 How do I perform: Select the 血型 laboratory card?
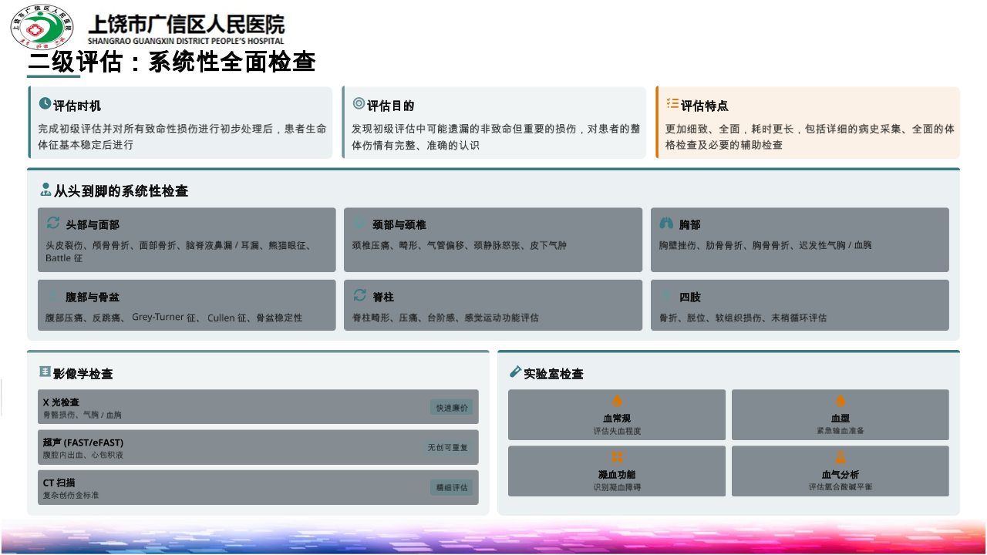tap(840, 415)
